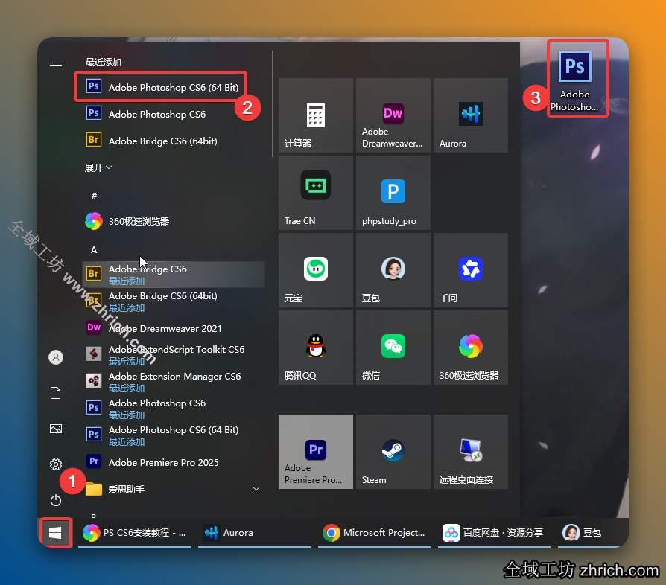This screenshot has height=585, width=666.
Task: Open Adobe Photoshop CS6 (64 Bit) under letter A
Action: click(174, 435)
